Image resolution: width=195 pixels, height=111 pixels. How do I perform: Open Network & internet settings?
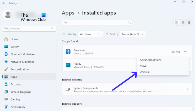click(22, 62)
